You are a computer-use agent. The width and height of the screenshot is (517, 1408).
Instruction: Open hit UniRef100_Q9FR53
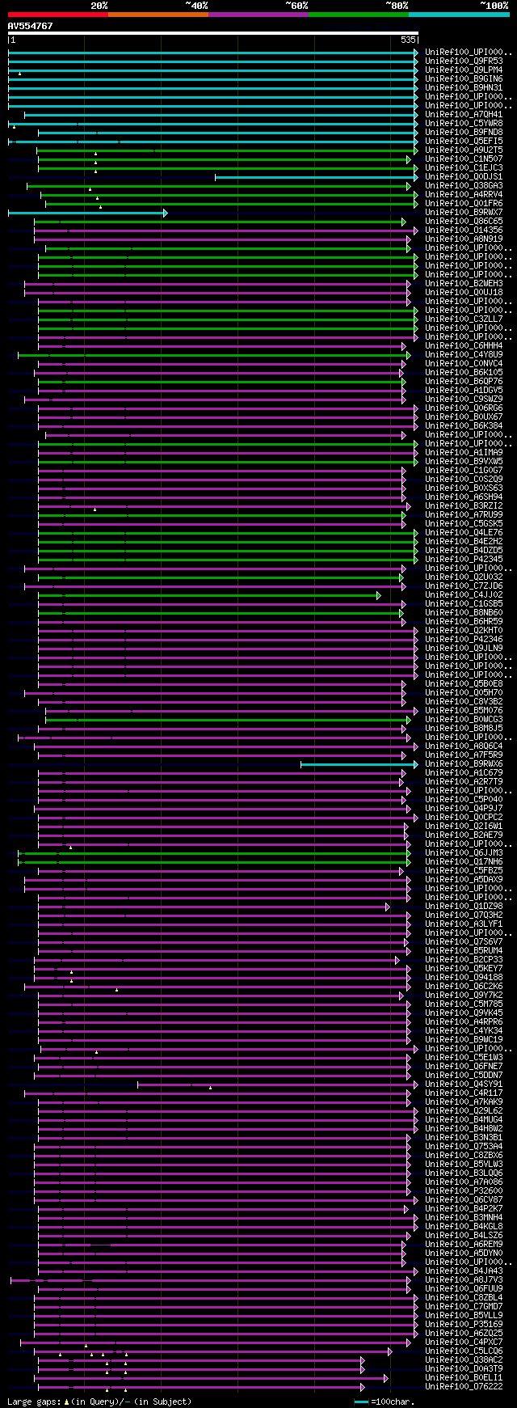pos(464,61)
